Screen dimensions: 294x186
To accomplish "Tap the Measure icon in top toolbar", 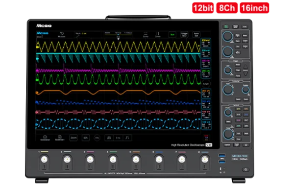I will coord(62,34).
